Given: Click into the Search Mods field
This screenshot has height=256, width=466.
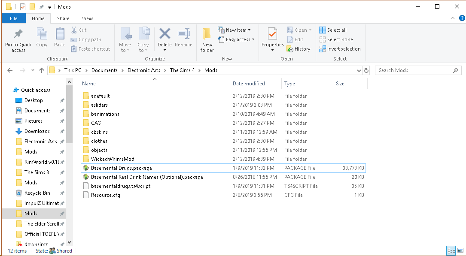Looking at the screenshot, I should pyautogui.click(x=418, y=70).
